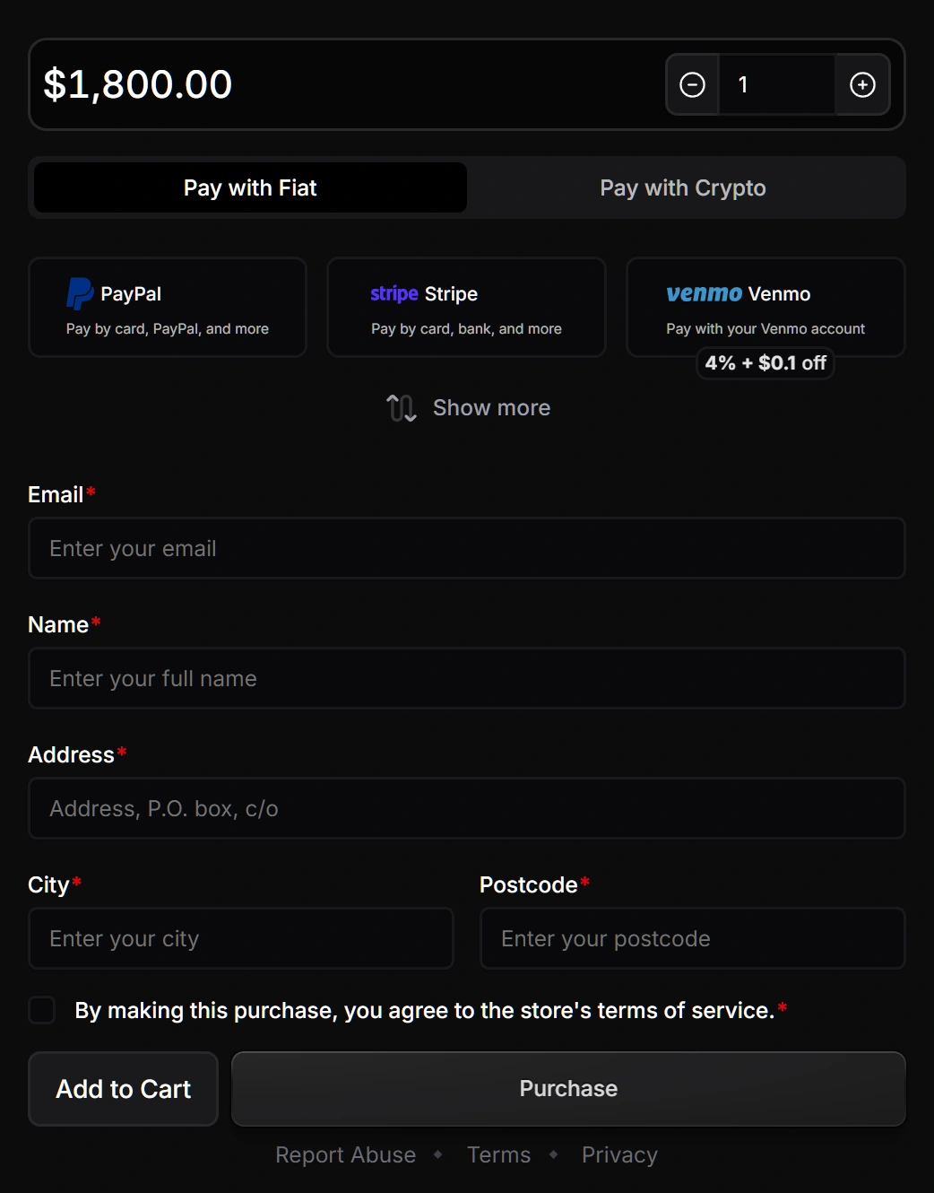Click the plus icon to increase quantity
934x1193 pixels.
(x=862, y=85)
